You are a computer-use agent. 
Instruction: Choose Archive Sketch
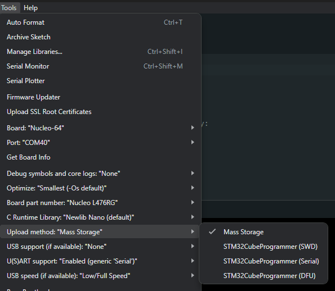(x=100, y=37)
